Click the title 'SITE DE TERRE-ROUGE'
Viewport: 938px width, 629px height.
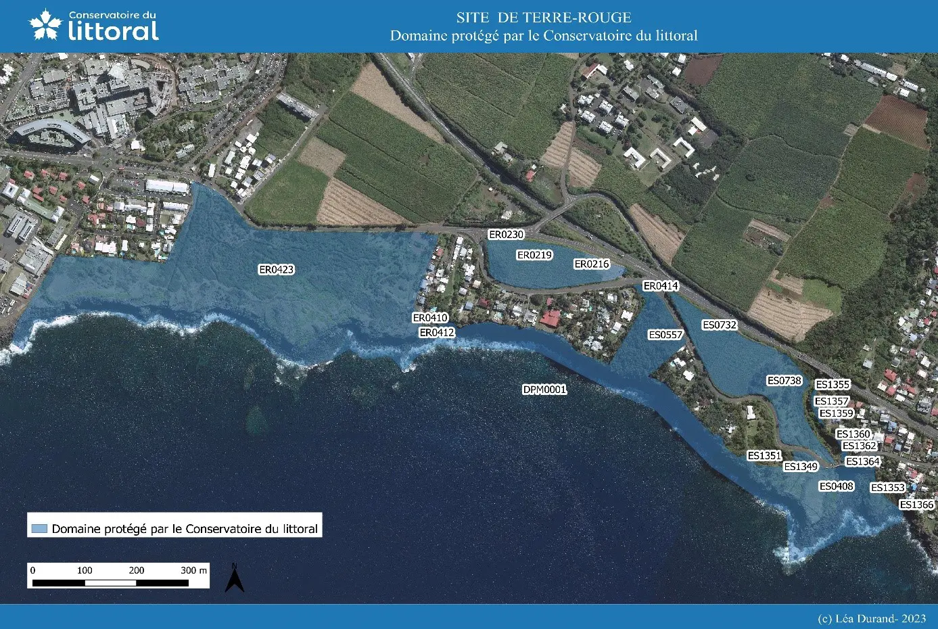click(544, 18)
